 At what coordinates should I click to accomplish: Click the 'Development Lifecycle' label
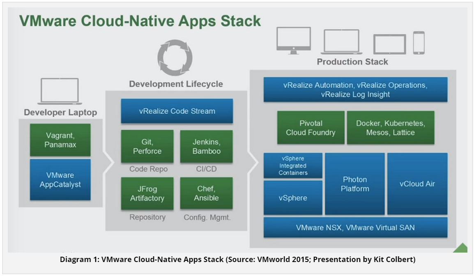(x=176, y=84)
